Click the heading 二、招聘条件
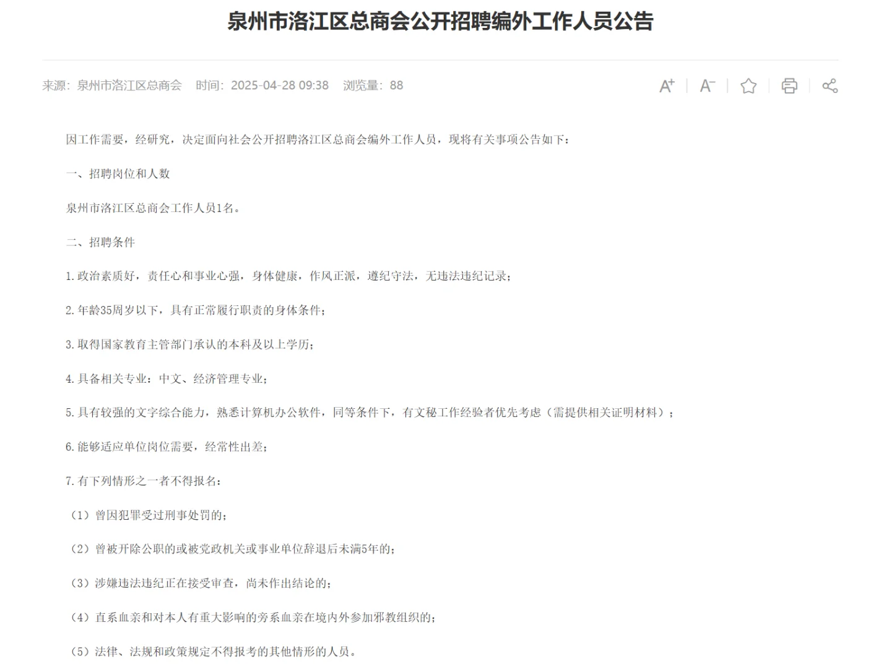 click(100, 243)
